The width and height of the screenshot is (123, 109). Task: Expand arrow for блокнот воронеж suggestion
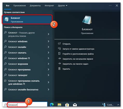point(49,64)
